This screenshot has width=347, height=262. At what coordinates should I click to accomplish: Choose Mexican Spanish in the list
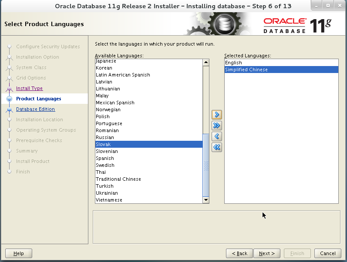(149, 103)
